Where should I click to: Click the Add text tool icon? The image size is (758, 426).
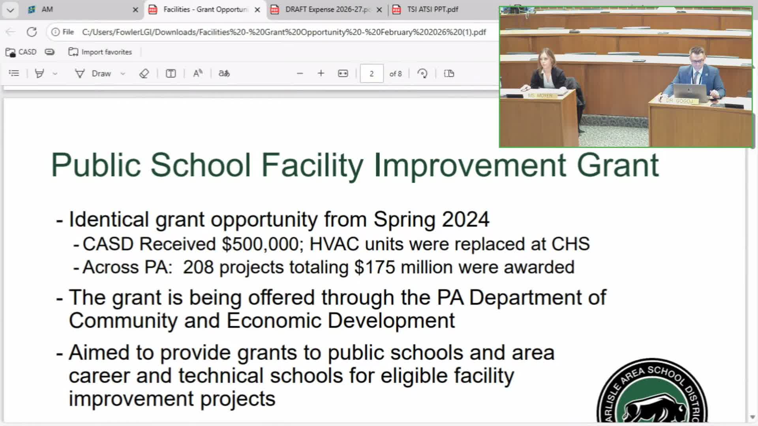tap(171, 73)
